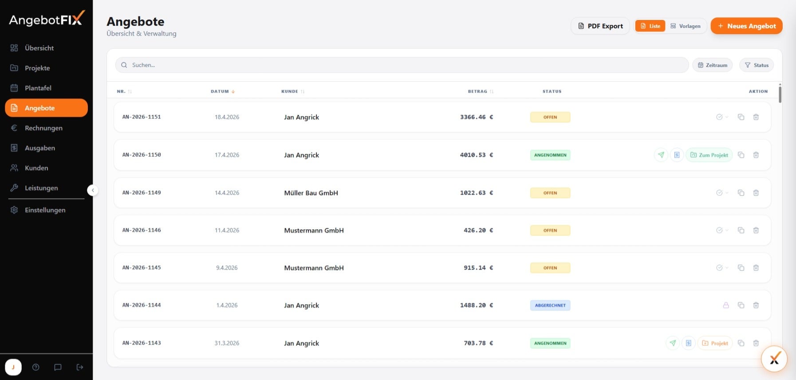Open Leistungen in the sidebar
This screenshot has height=380, width=796.
(x=46, y=188)
